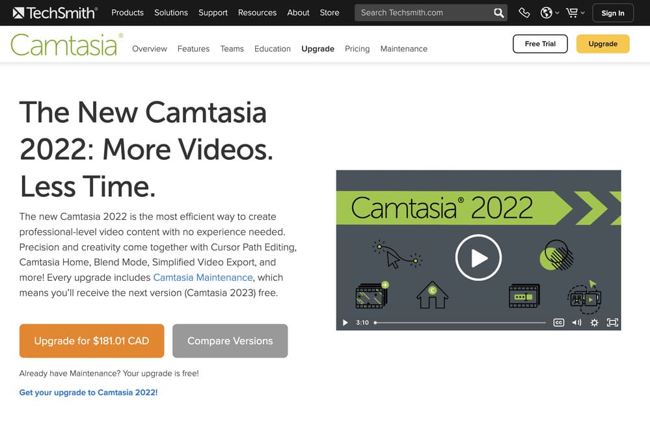Mute the video volume
Screen dimensions: 650x422
[x=576, y=322]
